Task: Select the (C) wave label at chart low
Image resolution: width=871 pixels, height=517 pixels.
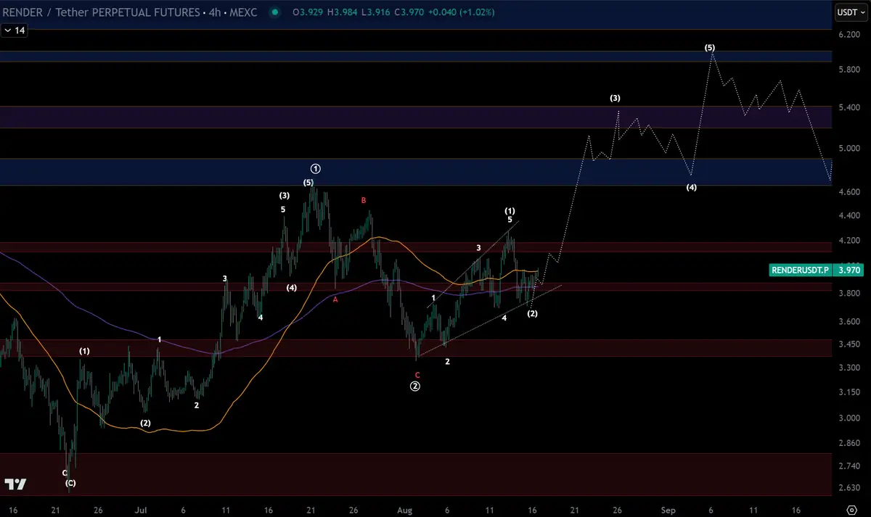Action: [70, 483]
